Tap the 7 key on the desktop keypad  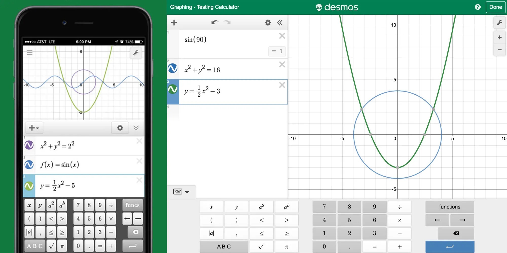tap(324, 207)
